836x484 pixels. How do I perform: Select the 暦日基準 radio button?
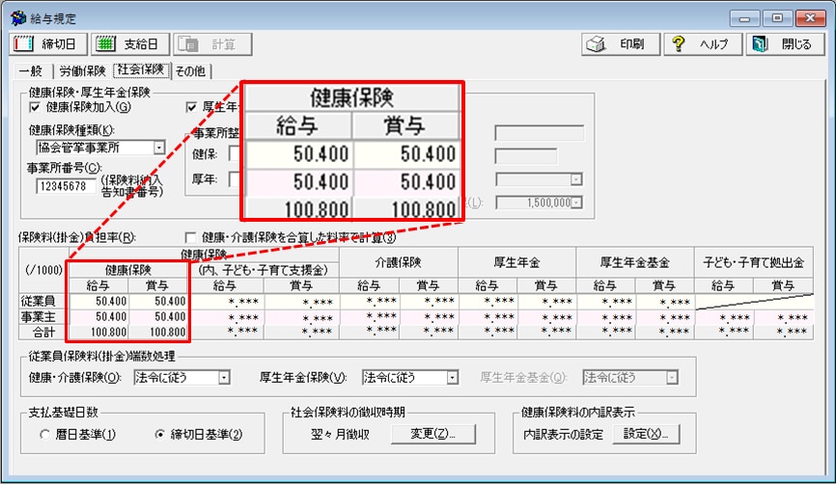[x=45, y=435]
